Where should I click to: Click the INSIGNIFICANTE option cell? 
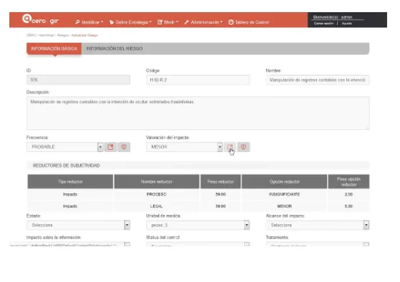[x=285, y=194]
